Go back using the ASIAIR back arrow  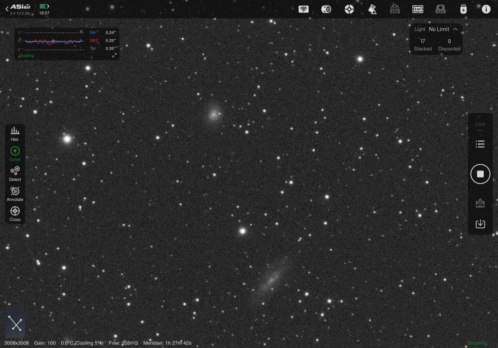click(x=7, y=9)
